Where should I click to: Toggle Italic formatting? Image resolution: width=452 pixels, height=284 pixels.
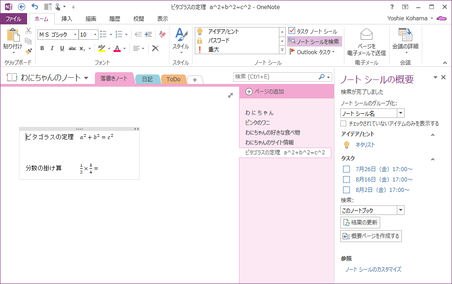tap(52, 48)
